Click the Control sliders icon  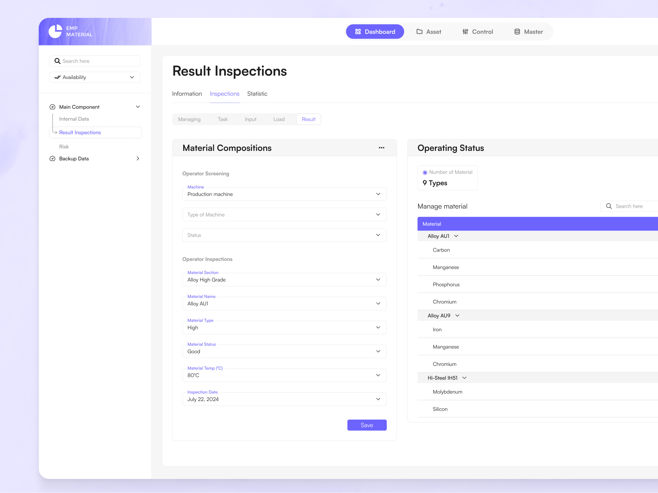click(465, 32)
